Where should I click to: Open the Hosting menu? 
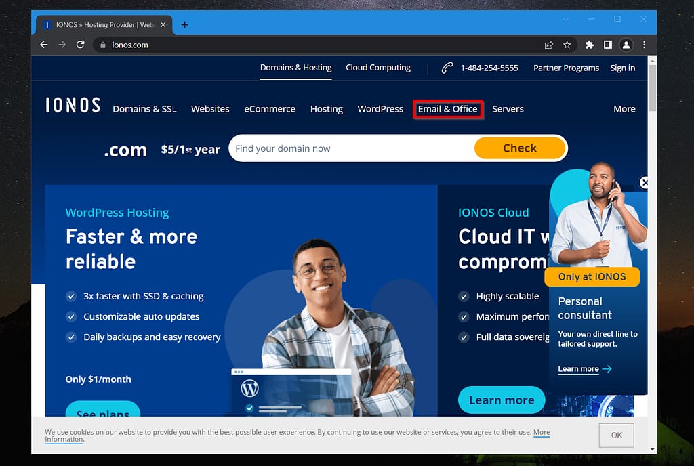pos(327,109)
